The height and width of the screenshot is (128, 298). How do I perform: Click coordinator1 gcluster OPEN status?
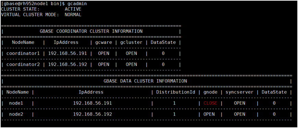(131, 54)
